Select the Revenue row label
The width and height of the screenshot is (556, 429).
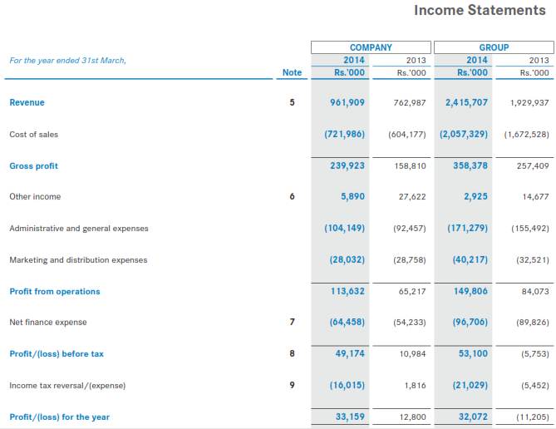click(x=27, y=103)
